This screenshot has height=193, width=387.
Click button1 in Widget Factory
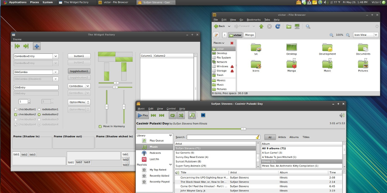tap(79, 56)
